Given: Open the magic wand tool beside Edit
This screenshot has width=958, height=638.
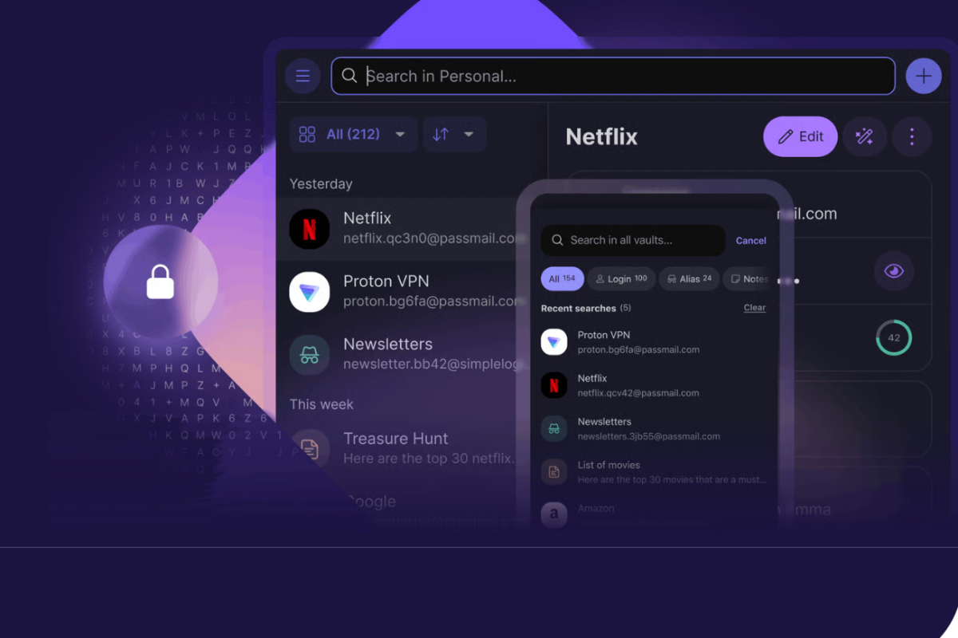Looking at the screenshot, I should click(x=864, y=137).
